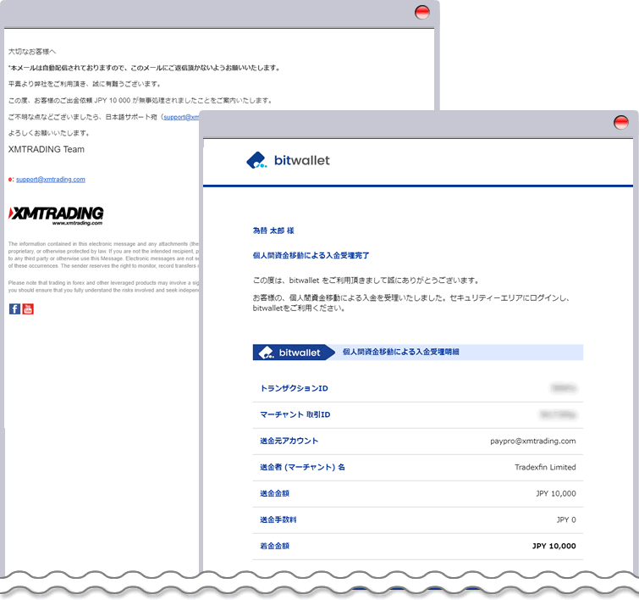Click the XMTRADING logo image
The width and height of the screenshot is (639, 600).
(56, 216)
